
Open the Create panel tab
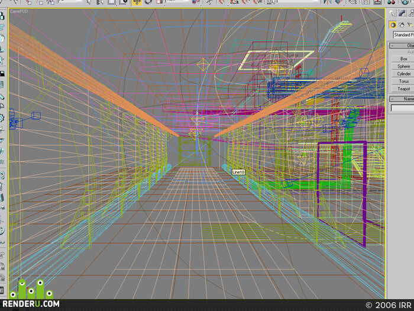coord(392,13)
